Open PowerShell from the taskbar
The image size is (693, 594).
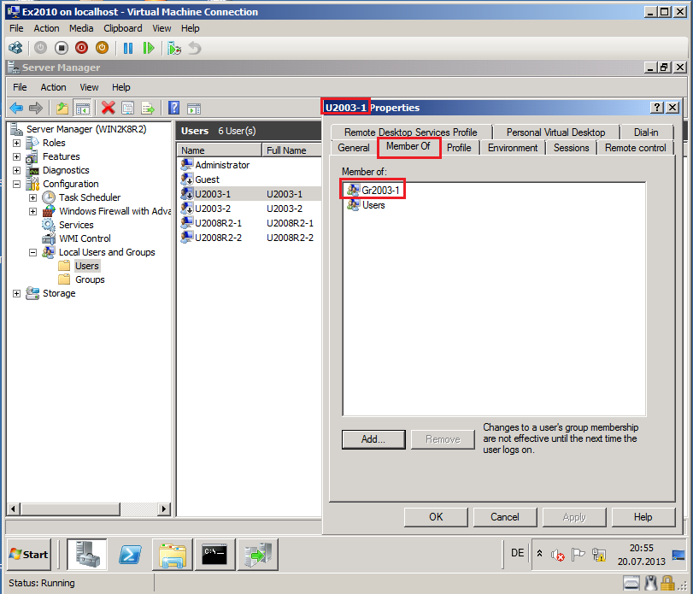point(130,554)
